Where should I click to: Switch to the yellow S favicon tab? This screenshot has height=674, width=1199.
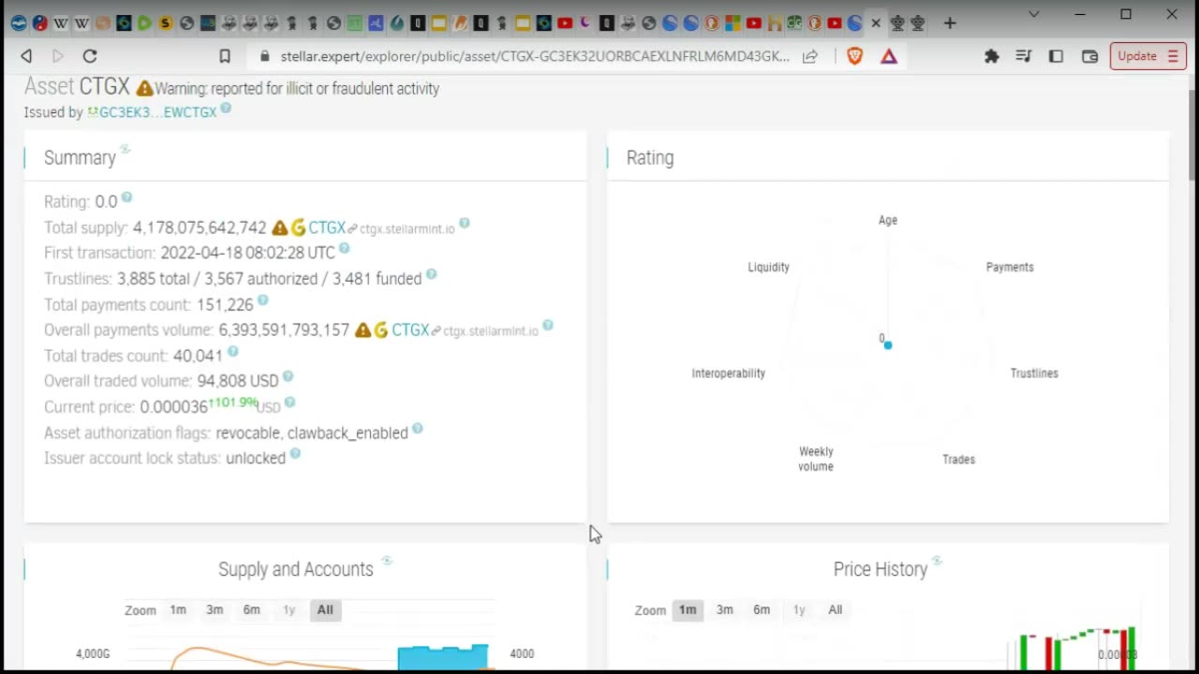point(166,23)
